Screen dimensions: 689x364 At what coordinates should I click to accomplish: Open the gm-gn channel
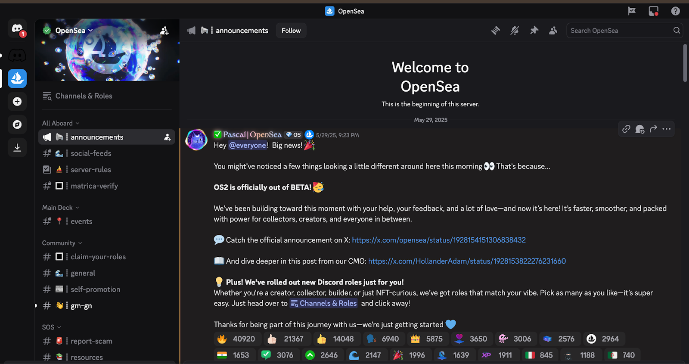pos(107,306)
